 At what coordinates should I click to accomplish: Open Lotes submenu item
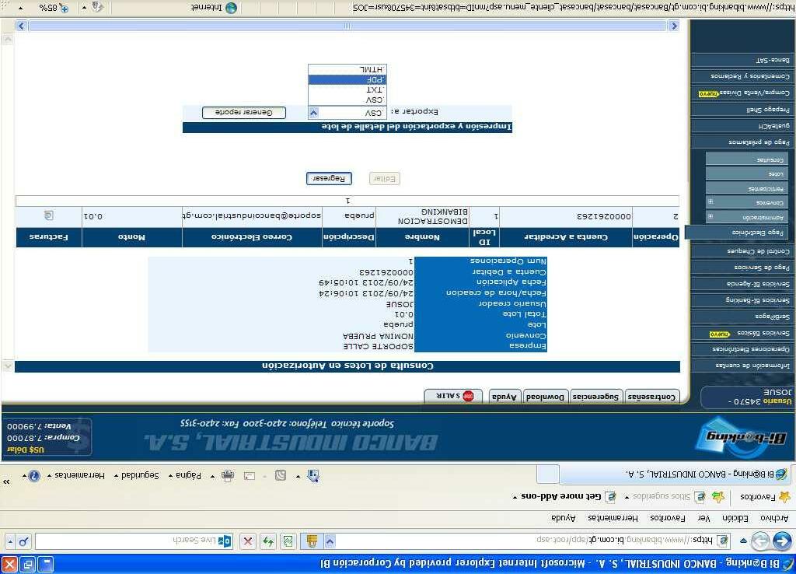click(747, 173)
